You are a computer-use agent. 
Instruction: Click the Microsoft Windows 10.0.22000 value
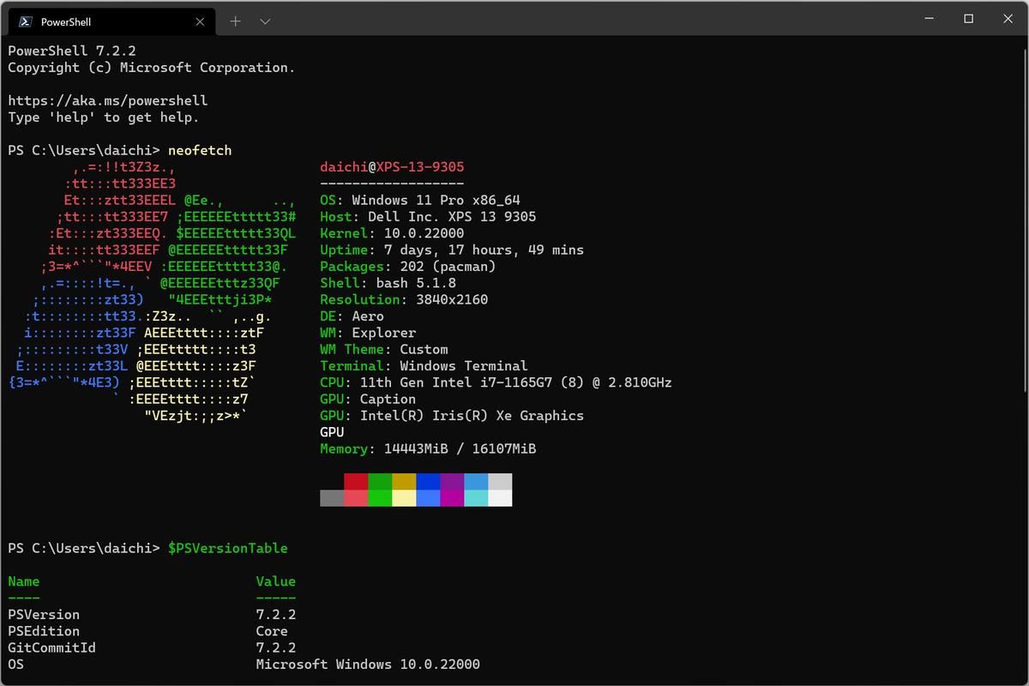tap(368, 665)
